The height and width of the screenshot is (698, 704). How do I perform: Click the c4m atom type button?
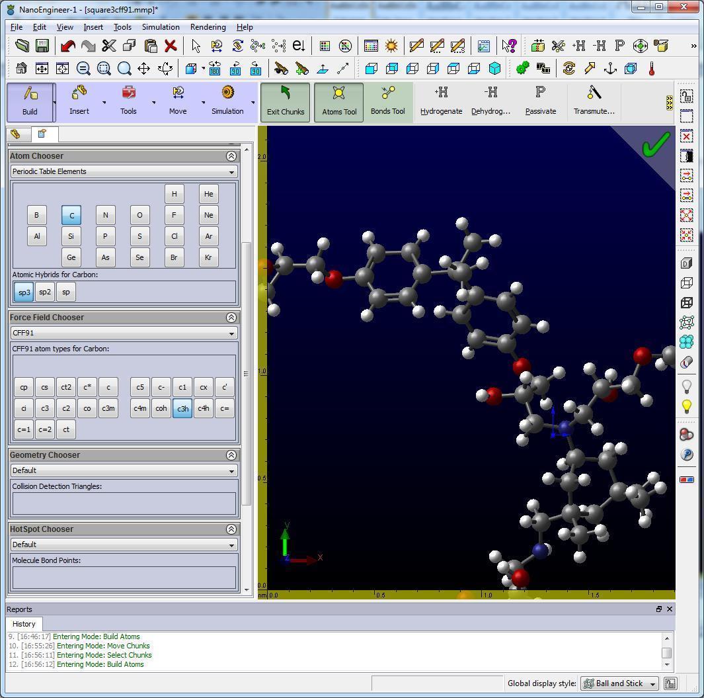tap(140, 408)
